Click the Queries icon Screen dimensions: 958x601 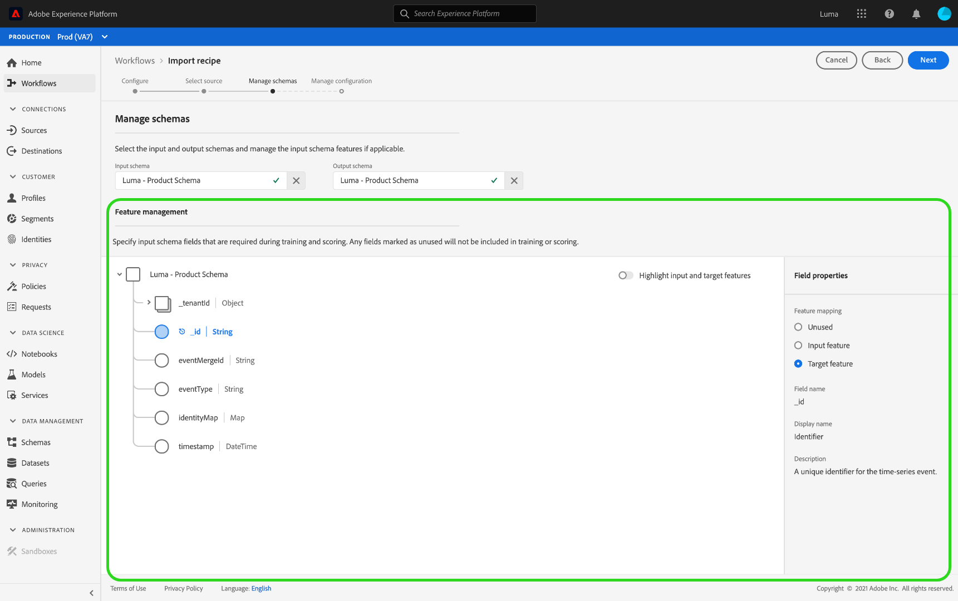tap(12, 484)
